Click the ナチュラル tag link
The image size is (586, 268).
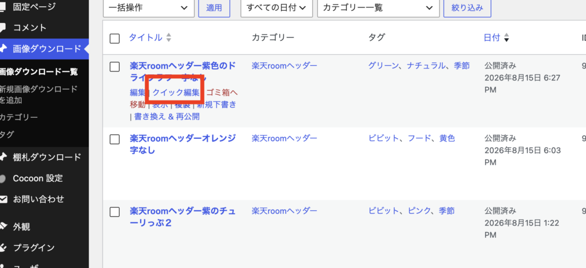click(x=426, y=66)
